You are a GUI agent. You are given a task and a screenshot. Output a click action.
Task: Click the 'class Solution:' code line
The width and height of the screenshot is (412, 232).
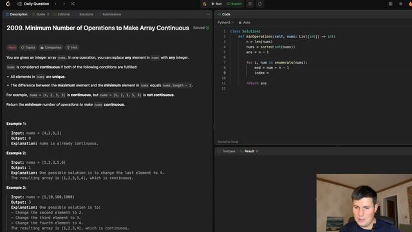[x=245, y=32]
